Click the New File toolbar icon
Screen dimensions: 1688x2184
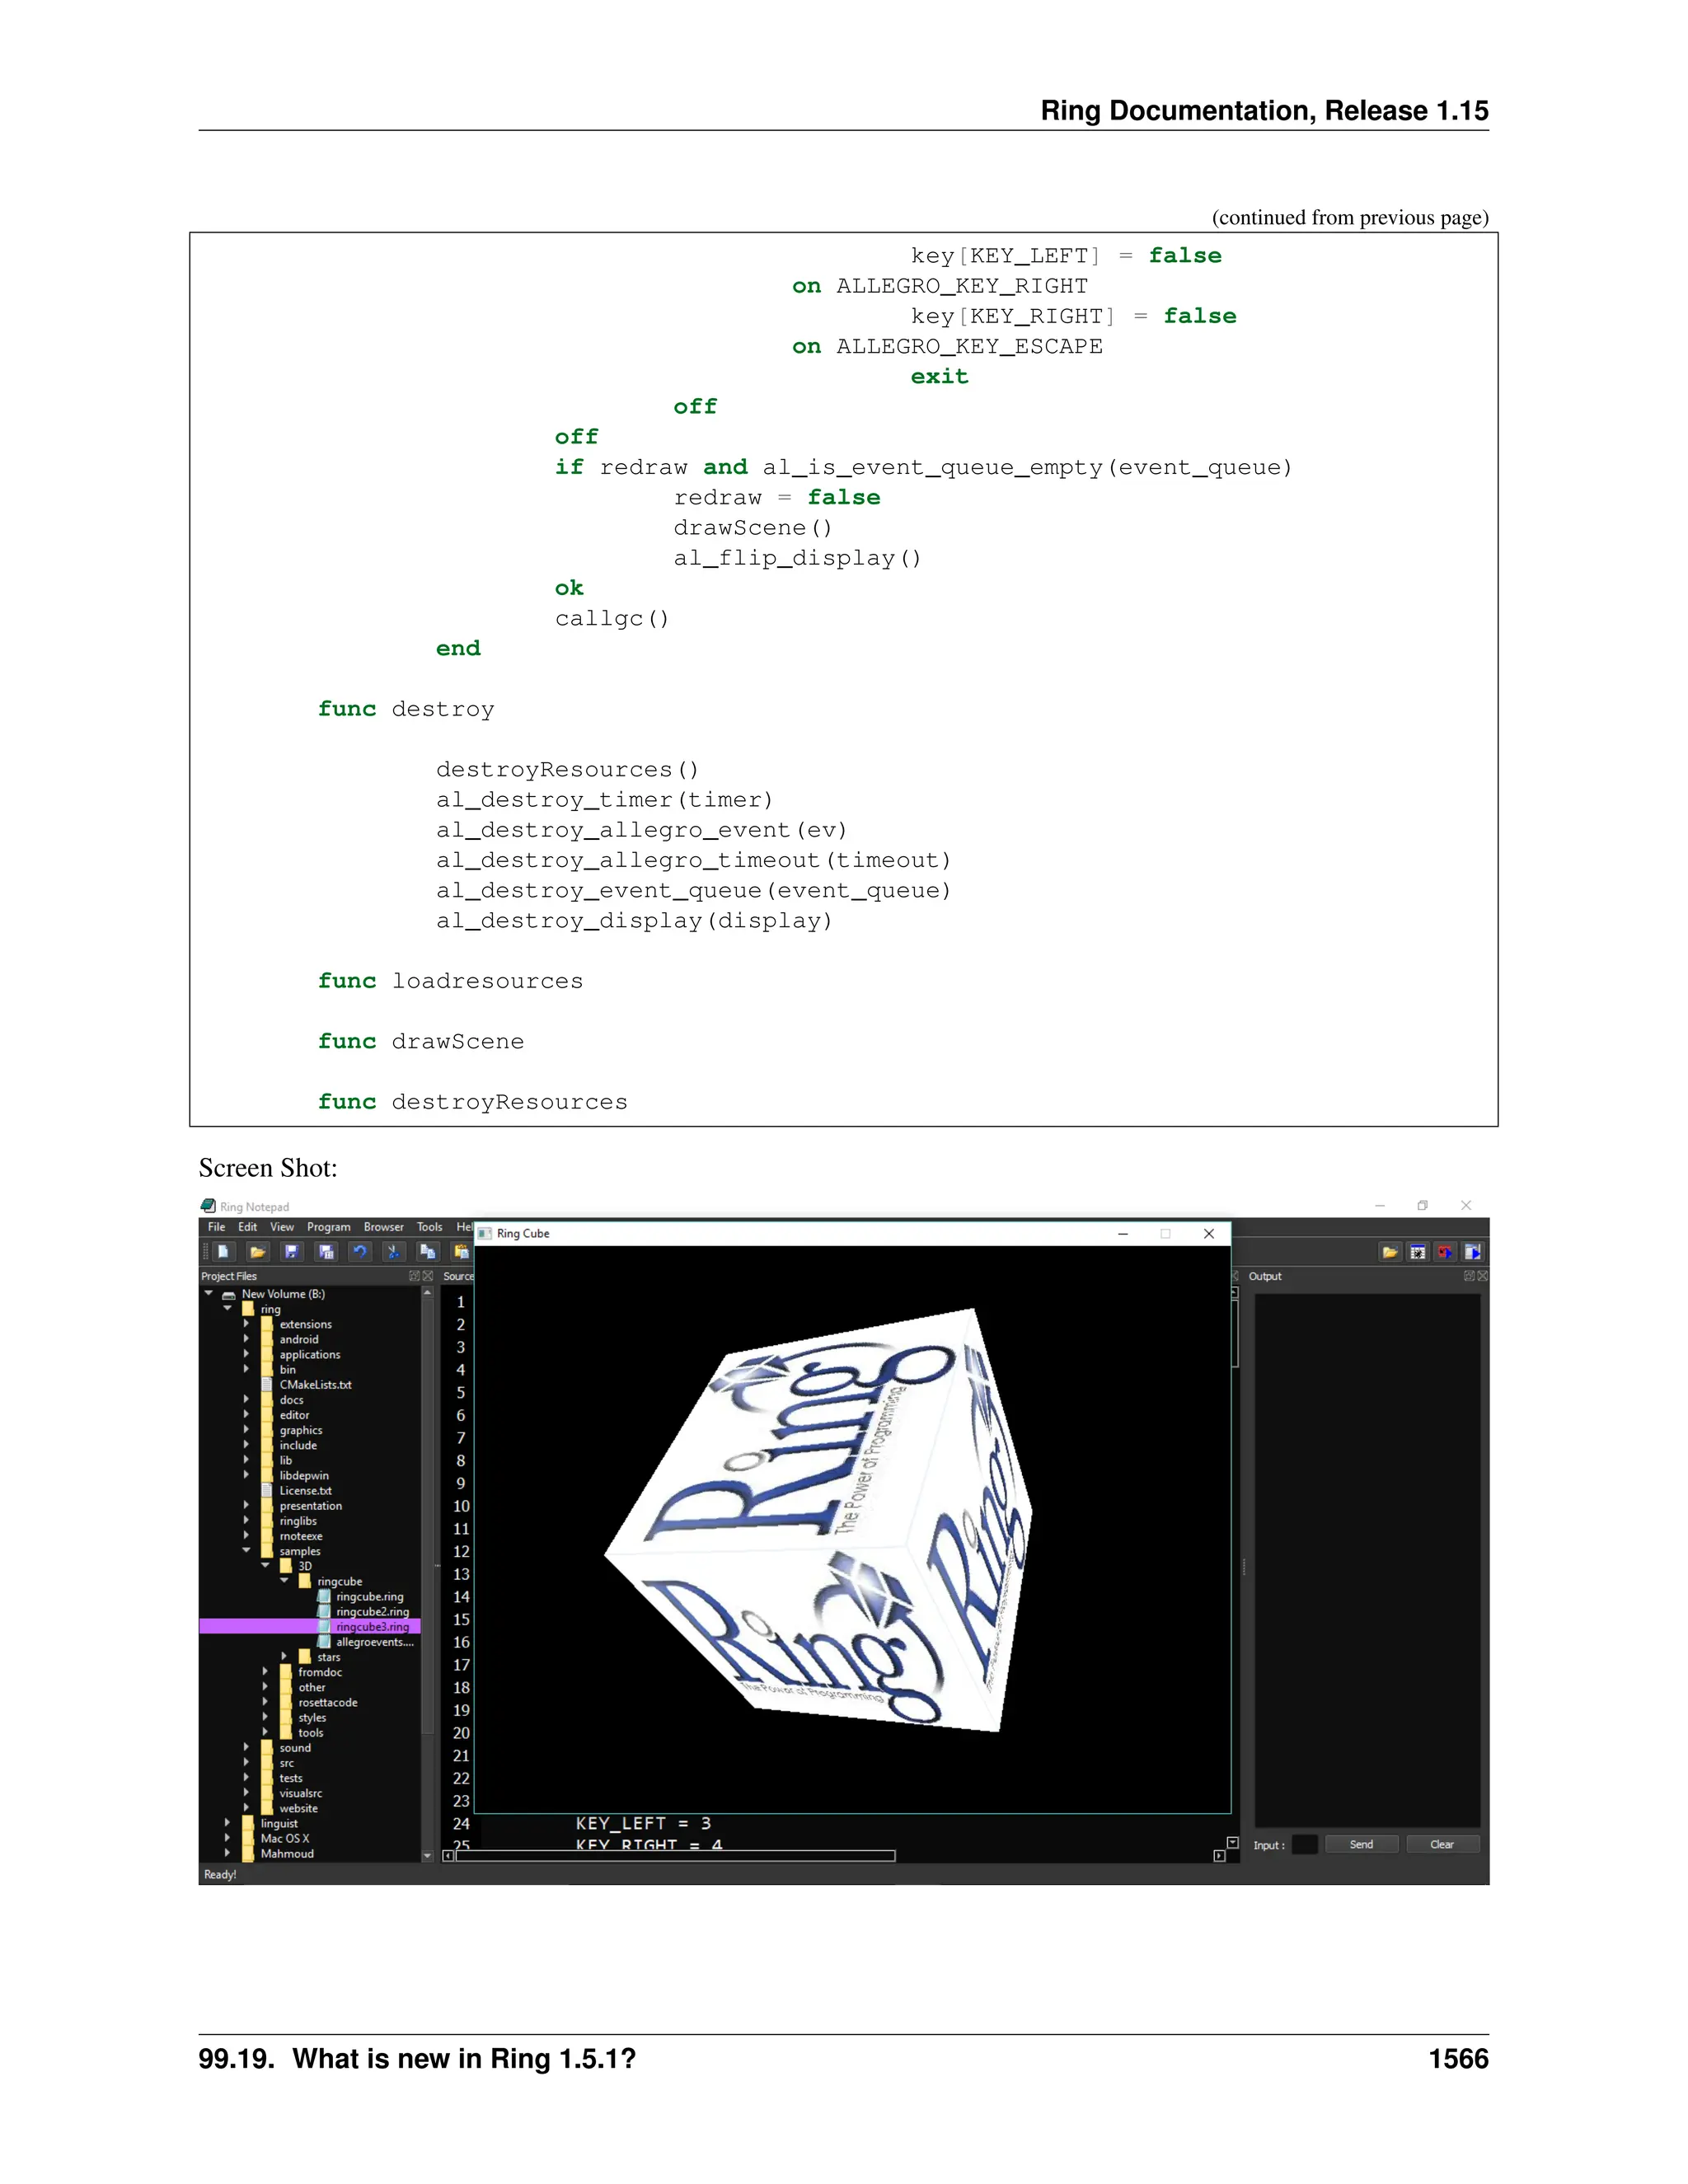click(224, 1251)
